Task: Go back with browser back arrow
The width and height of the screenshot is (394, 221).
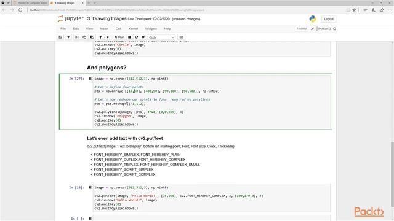Action: 4,10
